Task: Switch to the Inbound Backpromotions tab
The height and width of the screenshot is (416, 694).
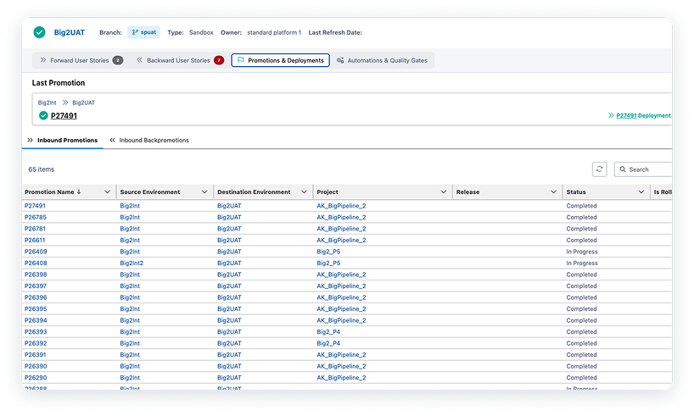Action: (x=149, y=140)
